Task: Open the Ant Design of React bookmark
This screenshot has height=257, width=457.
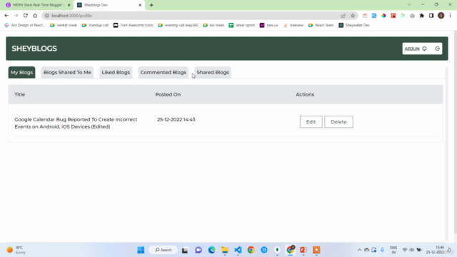Action: tap(25, 25)
